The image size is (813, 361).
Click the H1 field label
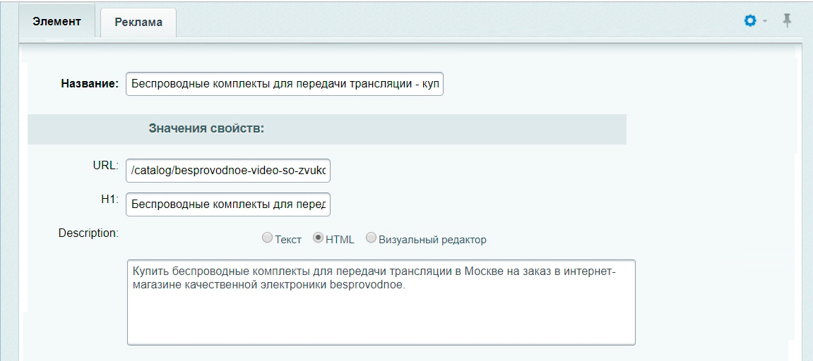coord(108,200)
